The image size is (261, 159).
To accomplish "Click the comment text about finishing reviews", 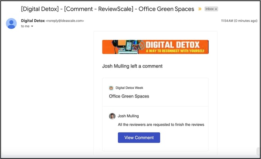I will tap(161, 125).
